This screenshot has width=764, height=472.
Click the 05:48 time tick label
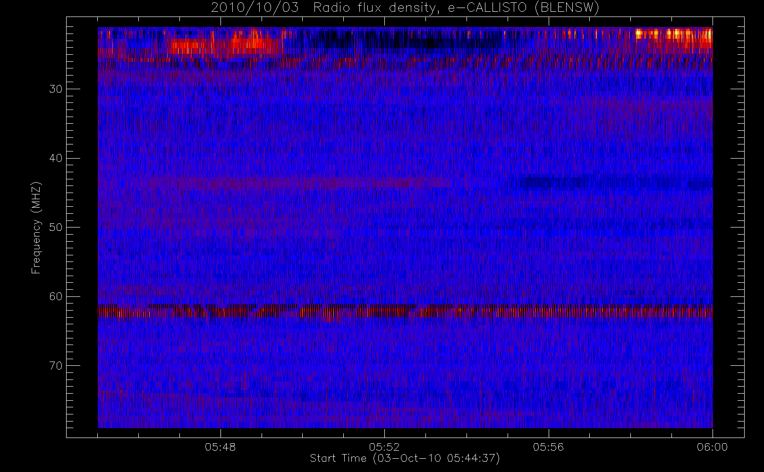221,447
